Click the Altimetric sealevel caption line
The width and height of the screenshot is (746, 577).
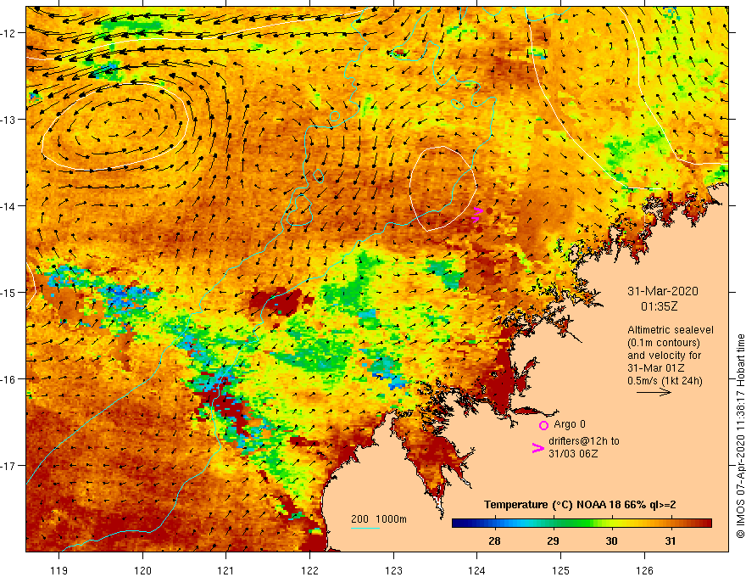pos(671,330)
